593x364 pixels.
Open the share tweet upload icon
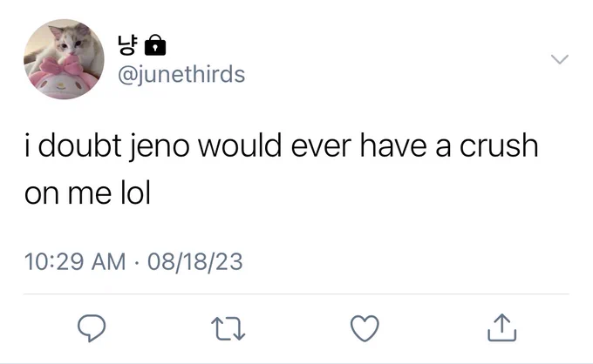501,327
